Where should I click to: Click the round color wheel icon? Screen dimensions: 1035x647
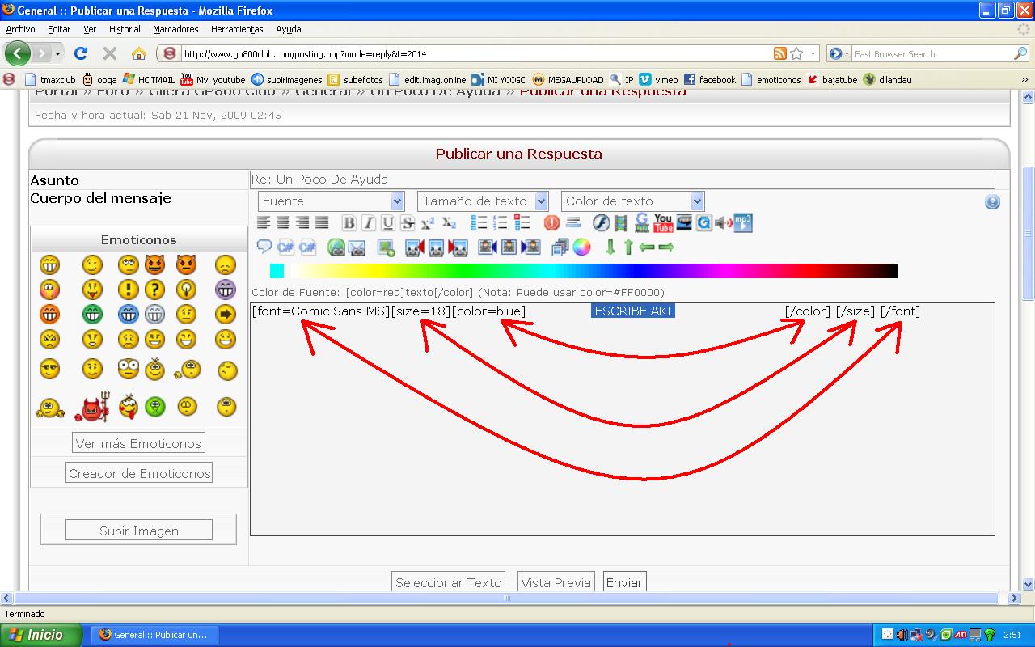pyautogui.click(x=582, y=247)
